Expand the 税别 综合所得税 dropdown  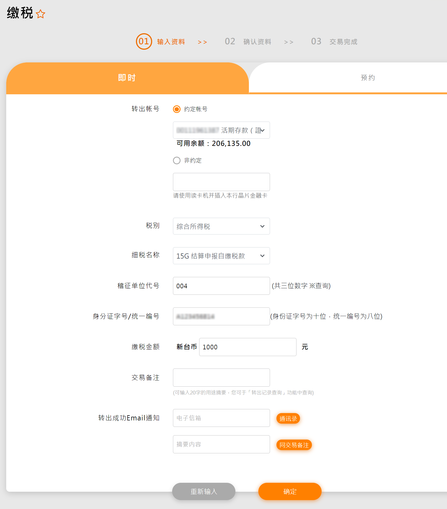221,226
